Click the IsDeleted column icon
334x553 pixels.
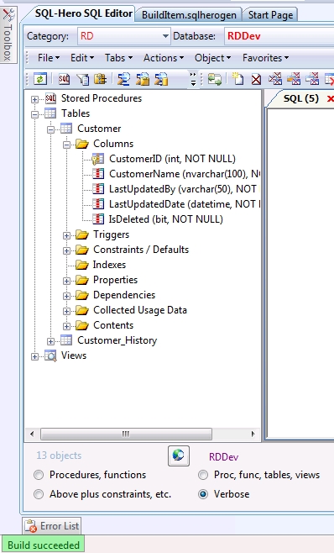(98, 219)
